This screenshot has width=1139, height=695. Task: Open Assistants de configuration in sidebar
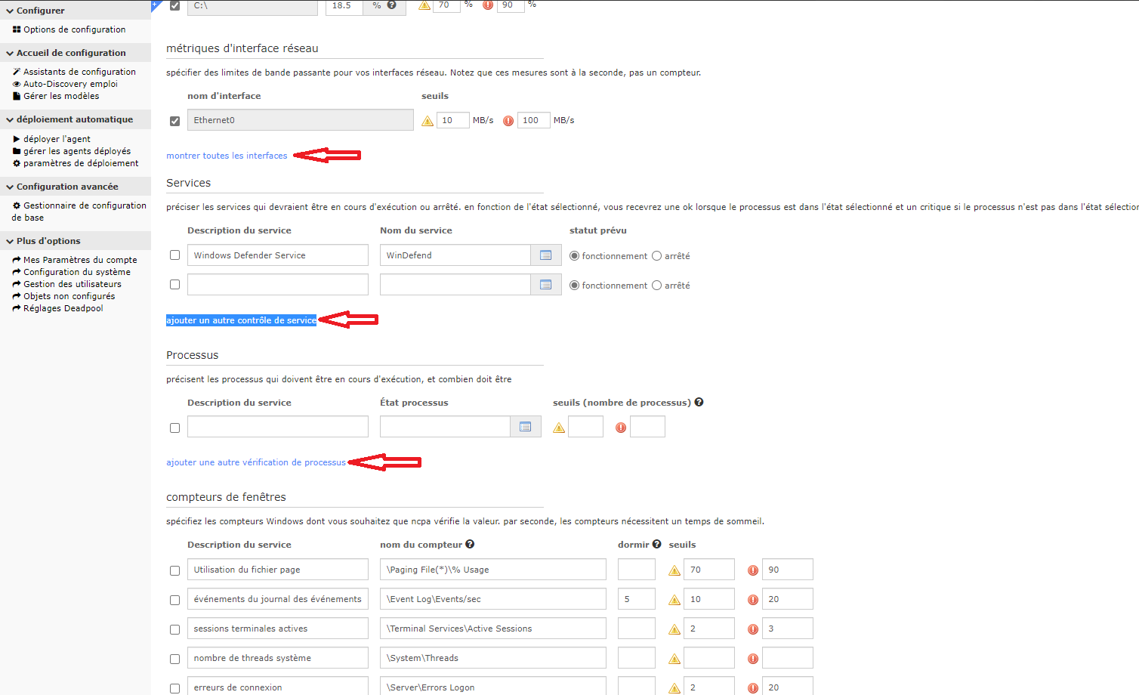click(x=79, y=72)
